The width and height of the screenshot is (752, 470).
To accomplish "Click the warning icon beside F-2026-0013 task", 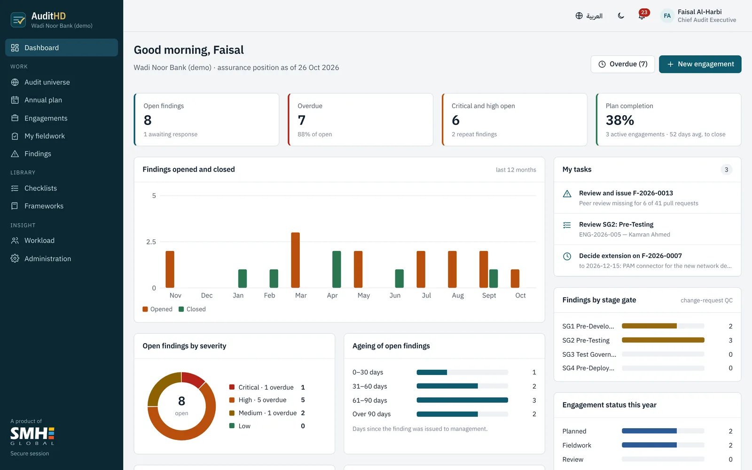I will [567, 194].
